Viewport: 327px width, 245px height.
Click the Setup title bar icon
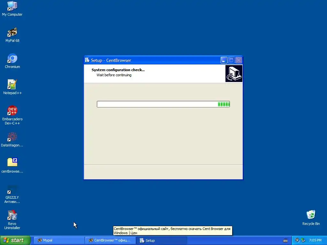[x=87, y=60]
